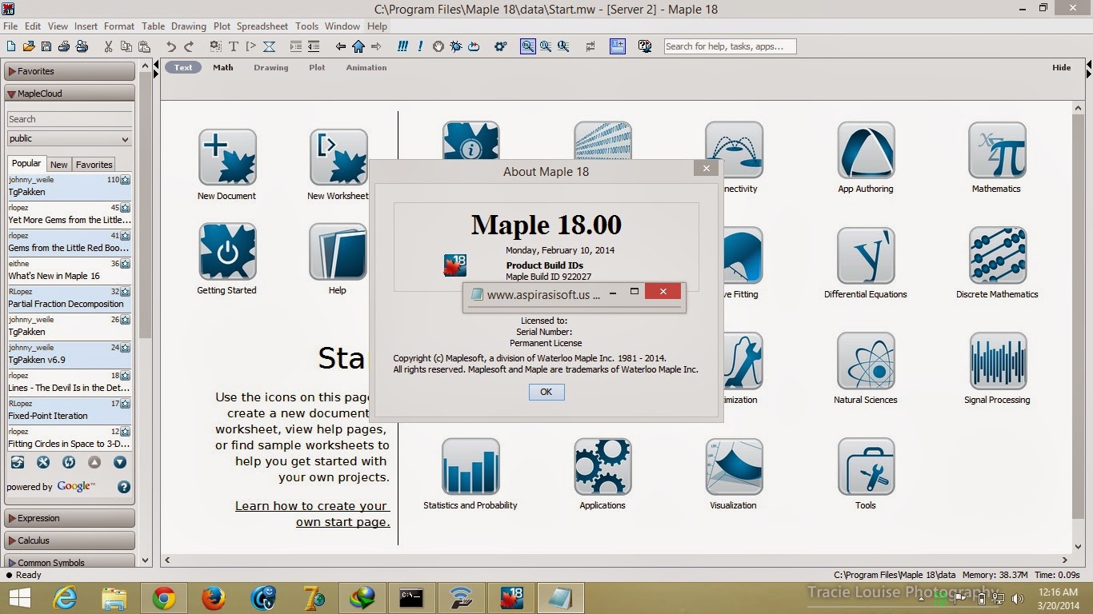
Task: Expand the Favorites palette
Action: (x=70, y=71)
